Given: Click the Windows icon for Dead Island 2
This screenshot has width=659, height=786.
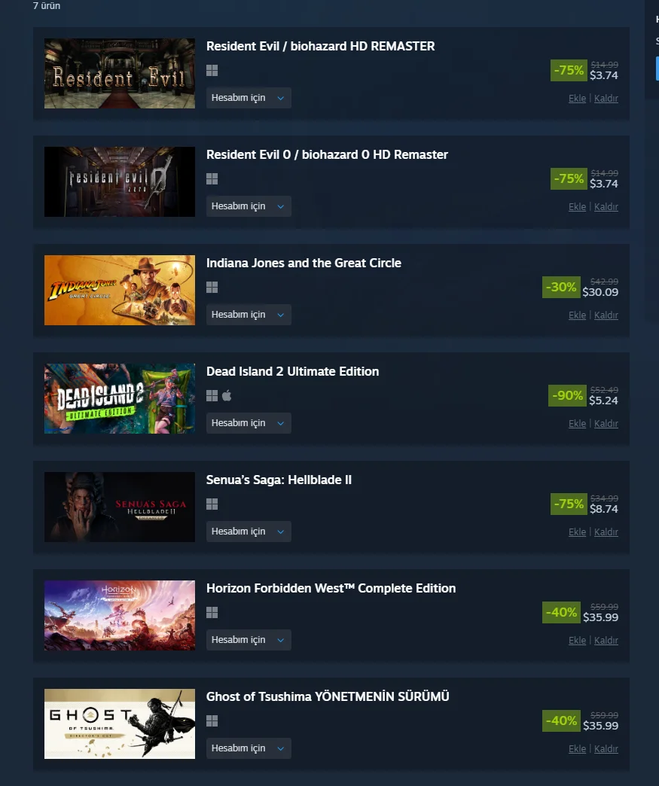Looking at the screenshot, I should point(212,395).
